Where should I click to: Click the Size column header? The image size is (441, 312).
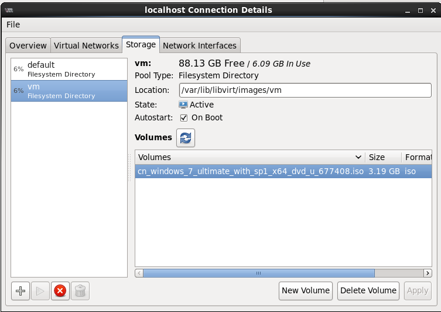pyautogui.click(x=383, y=157)
